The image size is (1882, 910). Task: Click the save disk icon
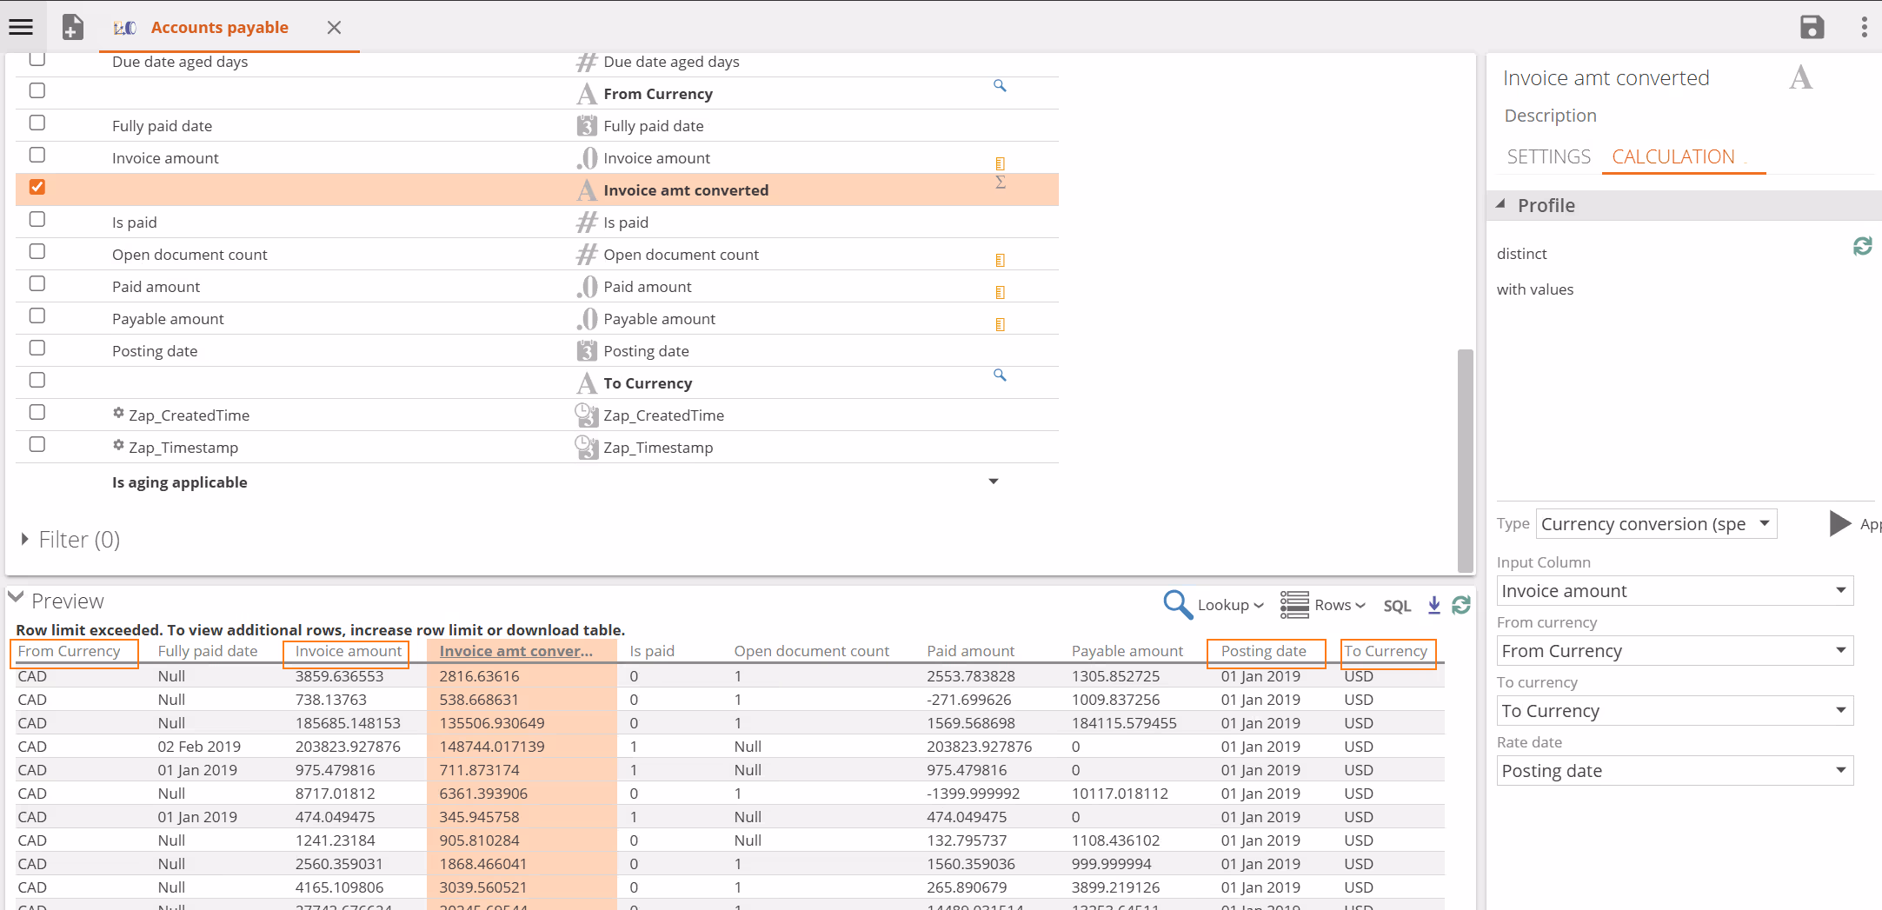[1812, 27]
